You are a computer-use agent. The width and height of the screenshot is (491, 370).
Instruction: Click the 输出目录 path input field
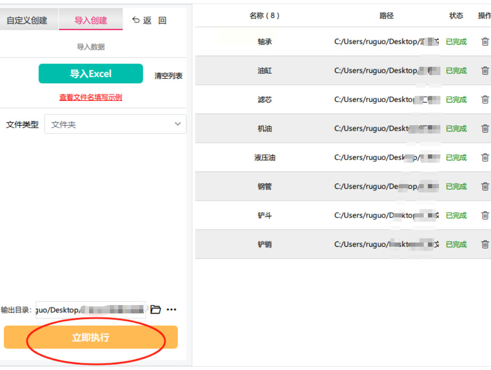click(91, 310)
